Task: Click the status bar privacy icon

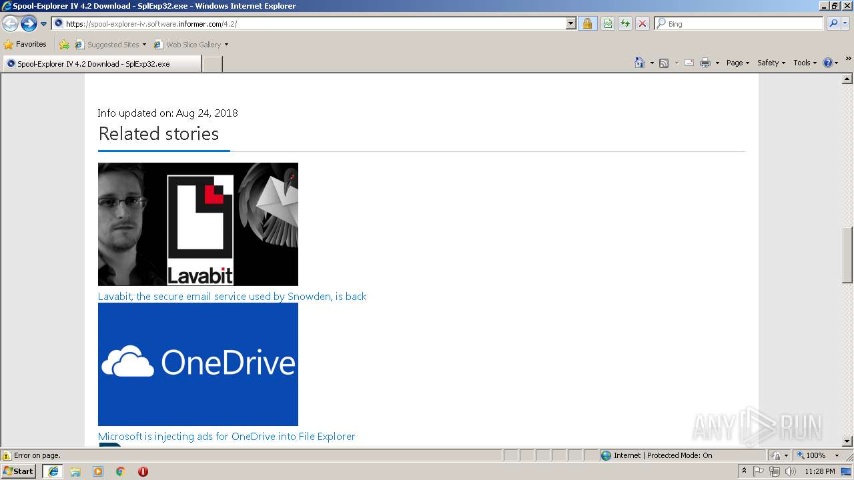Action: 776,455
